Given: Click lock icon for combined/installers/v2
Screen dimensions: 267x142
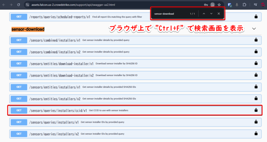Looking at the screenshot, I should tap(256, 52).
